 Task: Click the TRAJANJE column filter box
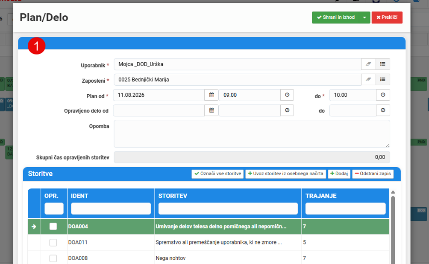pos(345,209)
